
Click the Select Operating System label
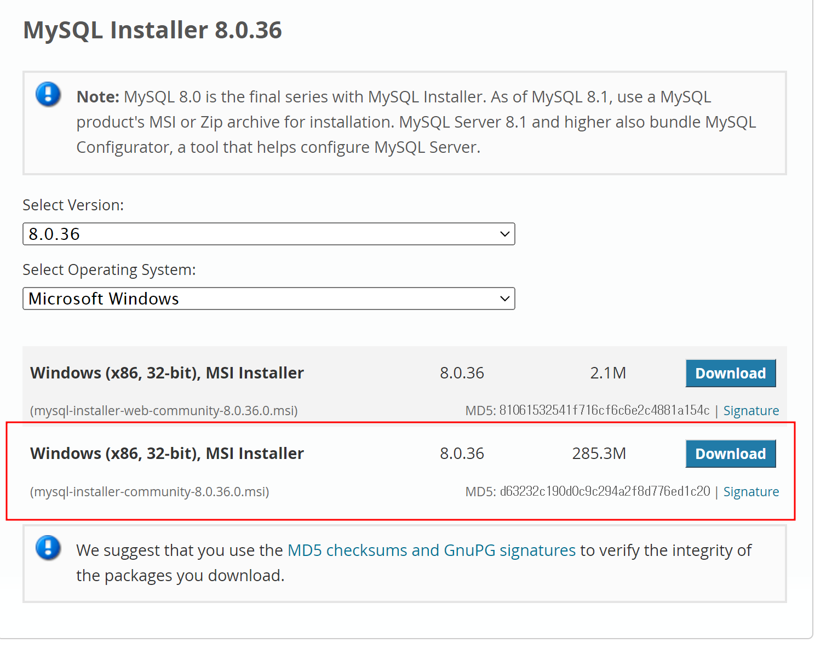(x=109, y=269)
